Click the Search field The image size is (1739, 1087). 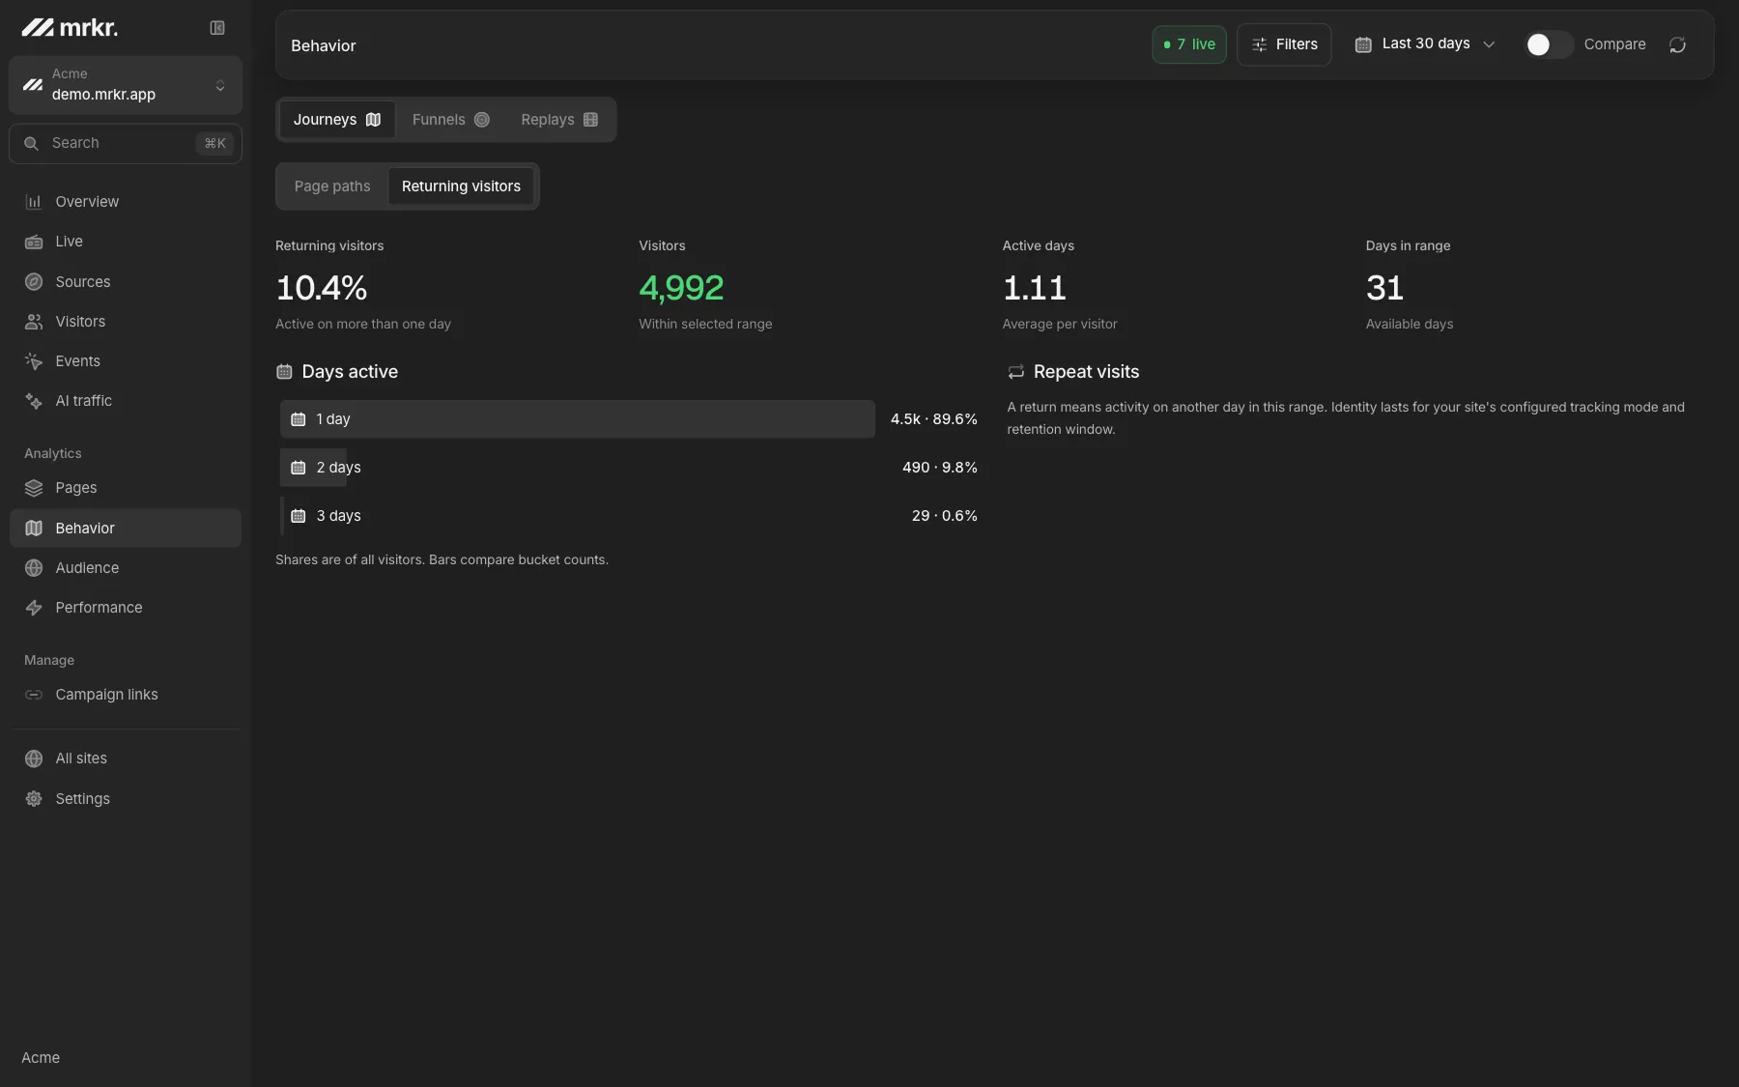[126, 144]
